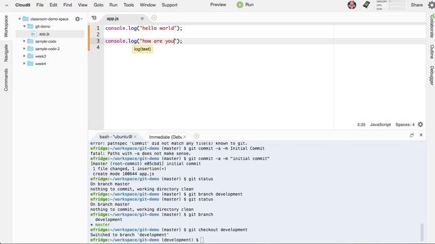Open the Spaces: 4 indentation selector

(x=405, y=125)
